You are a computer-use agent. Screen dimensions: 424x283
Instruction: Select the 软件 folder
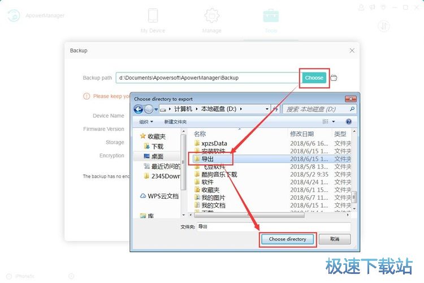point(204,182)
